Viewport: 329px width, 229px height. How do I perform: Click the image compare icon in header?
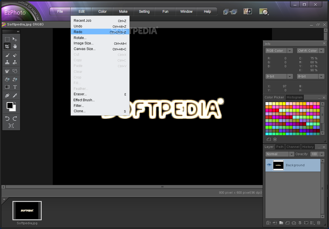pyautogui.click(x=248, y=11)
